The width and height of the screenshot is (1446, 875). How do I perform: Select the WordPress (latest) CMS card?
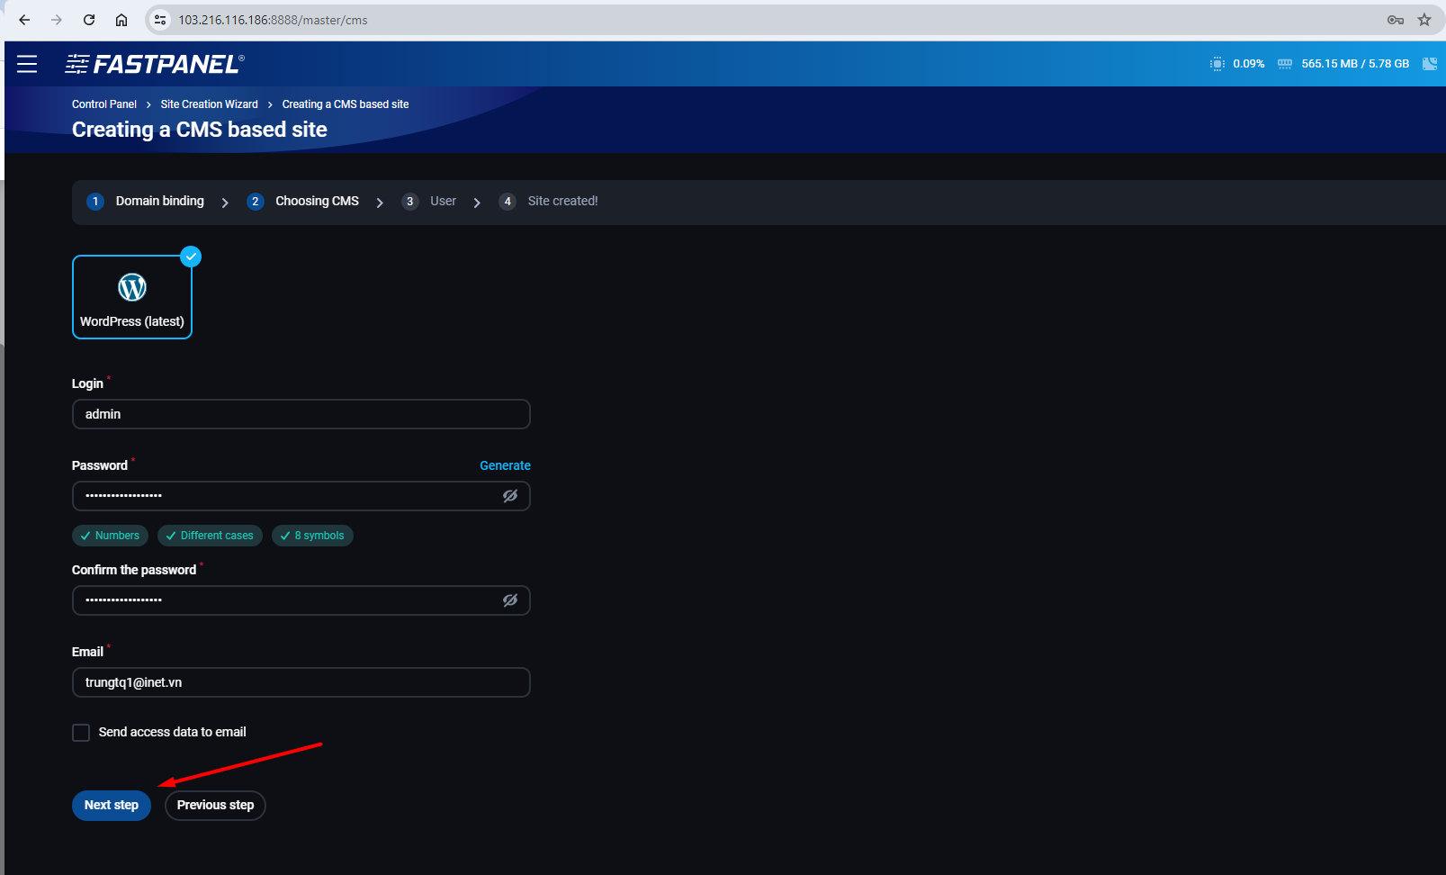point(132,297)
